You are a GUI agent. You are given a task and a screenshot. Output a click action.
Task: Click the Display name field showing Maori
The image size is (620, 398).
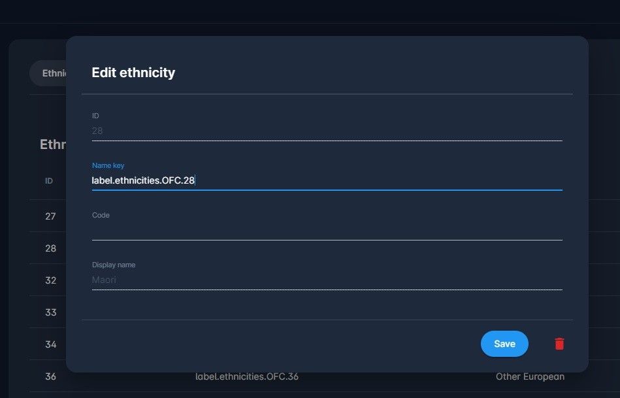[x=327, y=280]
